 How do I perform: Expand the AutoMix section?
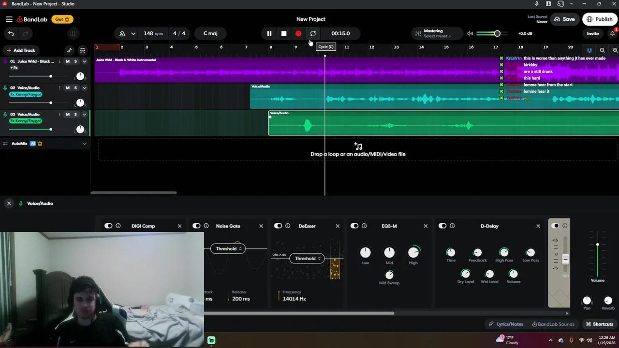point(84,144)
